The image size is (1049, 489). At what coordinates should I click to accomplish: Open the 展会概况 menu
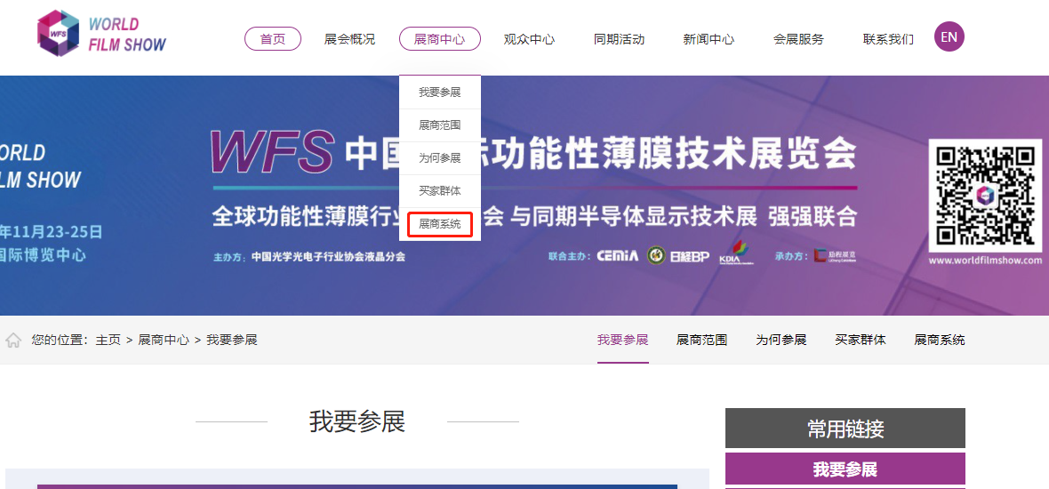349,39
